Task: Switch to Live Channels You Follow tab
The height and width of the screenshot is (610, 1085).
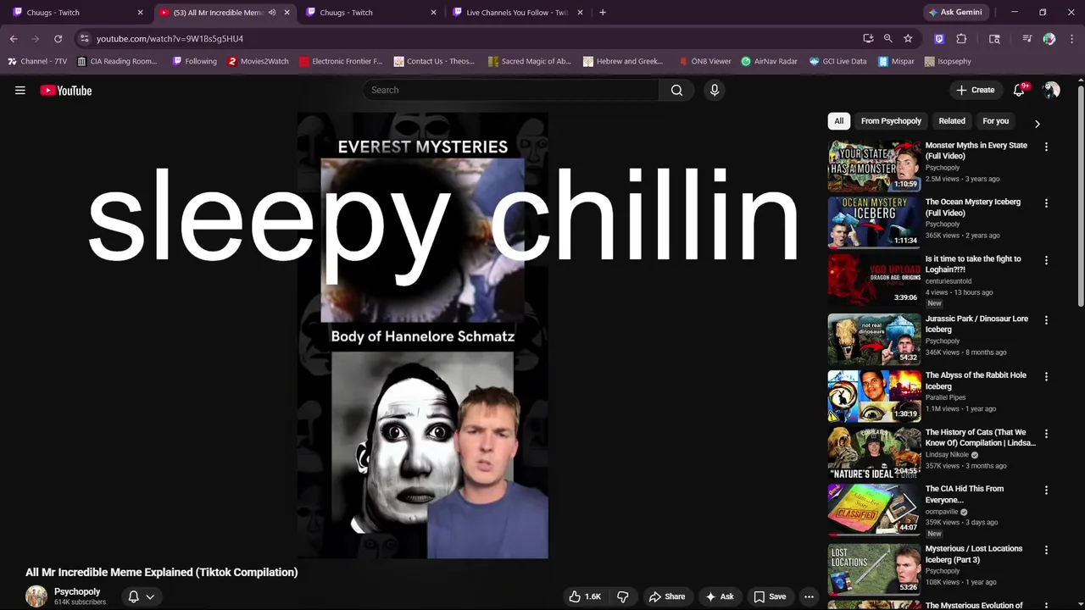Action: (515, 13)
